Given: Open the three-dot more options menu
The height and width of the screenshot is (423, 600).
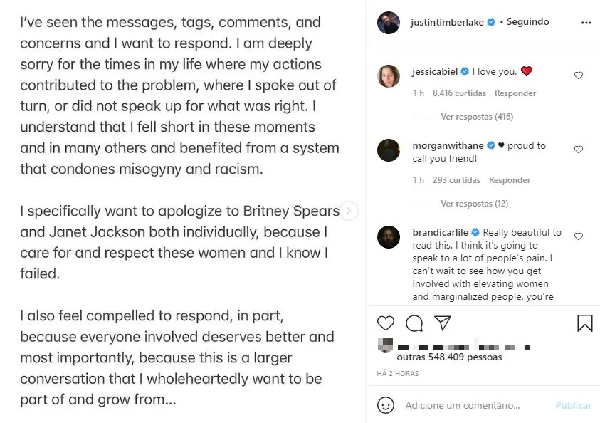Looking at the screenshot, I should coord(586,23).
